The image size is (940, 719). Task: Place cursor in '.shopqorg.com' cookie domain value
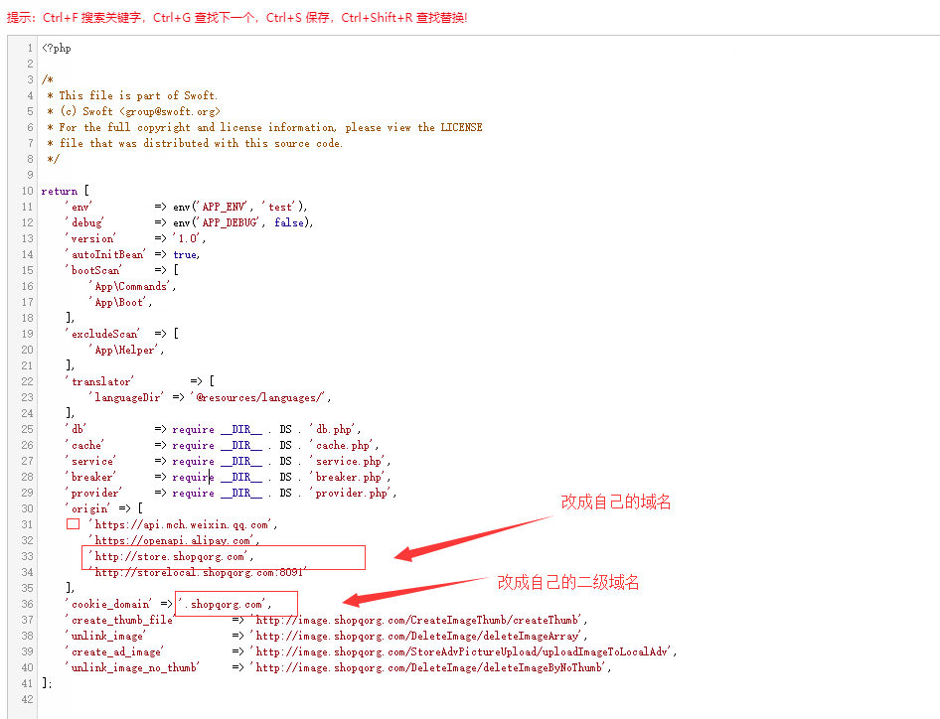229,604
